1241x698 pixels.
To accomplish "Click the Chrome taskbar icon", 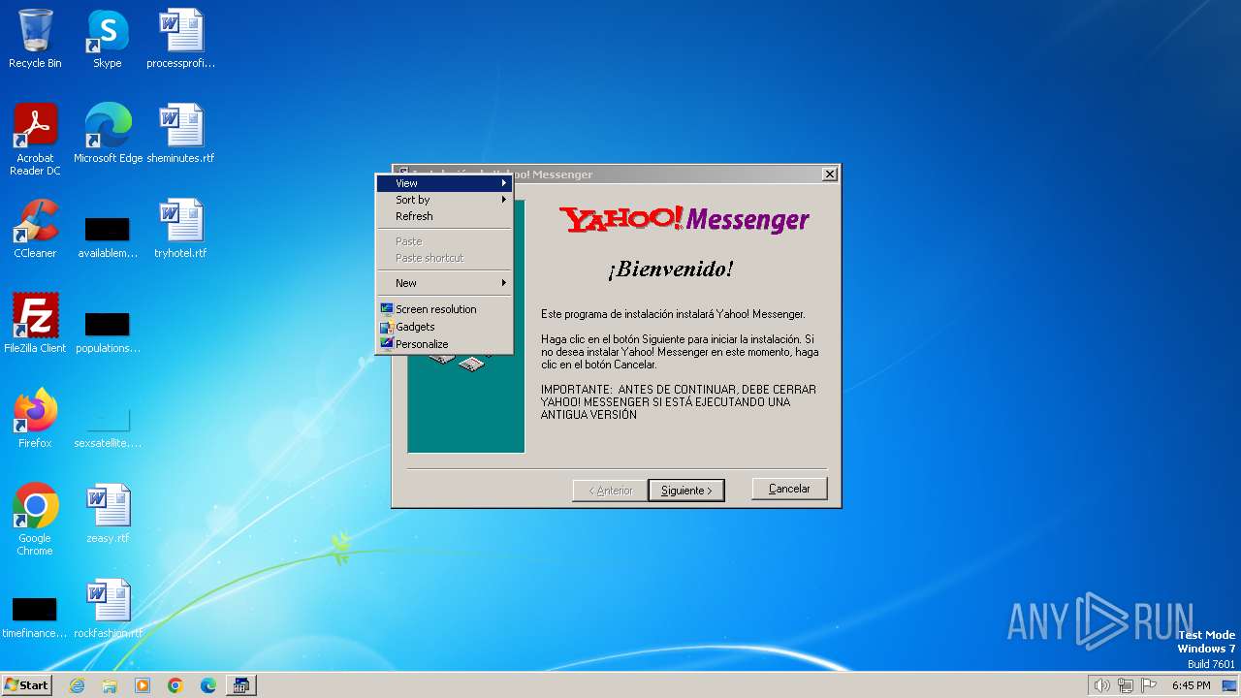I will 175,685.
